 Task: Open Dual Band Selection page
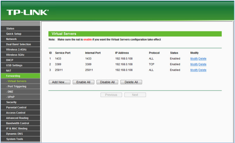[x=21, y=44]
